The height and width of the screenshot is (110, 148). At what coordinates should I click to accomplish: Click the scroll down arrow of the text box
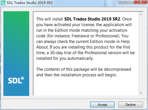coord(141,93)
